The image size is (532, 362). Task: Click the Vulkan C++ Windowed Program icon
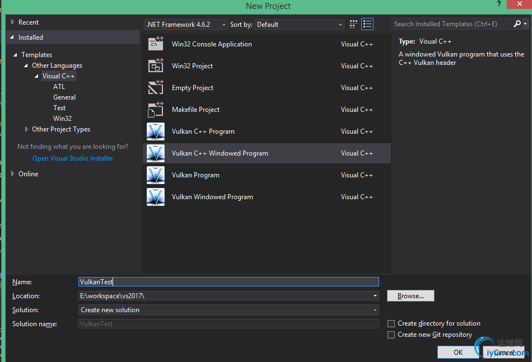(156, 153)
